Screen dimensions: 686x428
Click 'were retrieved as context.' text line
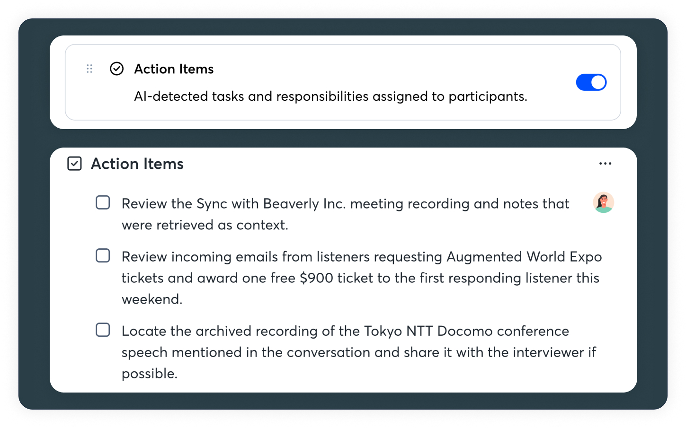click(x=205, y=225)
